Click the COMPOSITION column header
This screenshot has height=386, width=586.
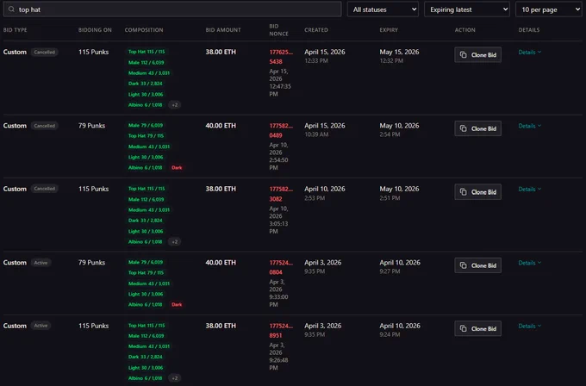click(x=144, y=30)
